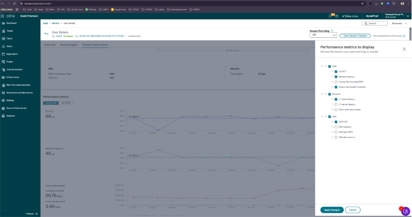Close the Performance metrics panel with X
412x217 pixels.
tap(404, 49)
